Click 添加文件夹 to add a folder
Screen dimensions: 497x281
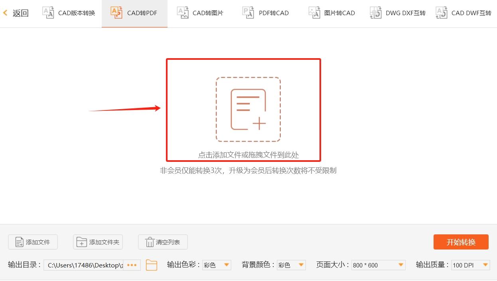(x=98, y=242)
